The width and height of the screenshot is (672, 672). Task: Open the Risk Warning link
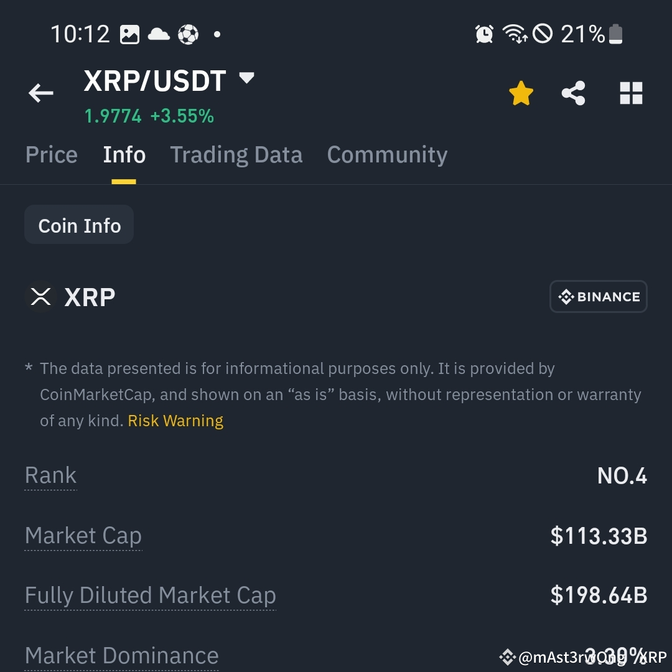tap(175, 421)
